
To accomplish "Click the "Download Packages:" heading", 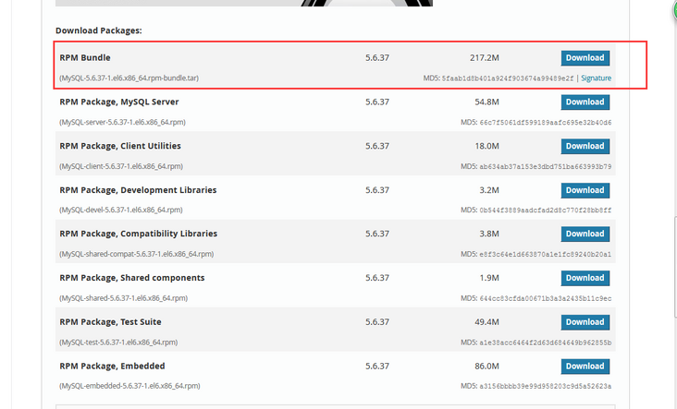I will click(x=98, y=30).
